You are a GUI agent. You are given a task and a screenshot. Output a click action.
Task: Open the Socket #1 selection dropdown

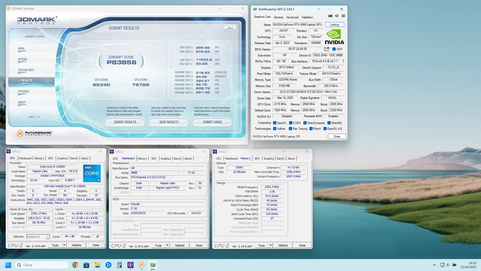38,237
